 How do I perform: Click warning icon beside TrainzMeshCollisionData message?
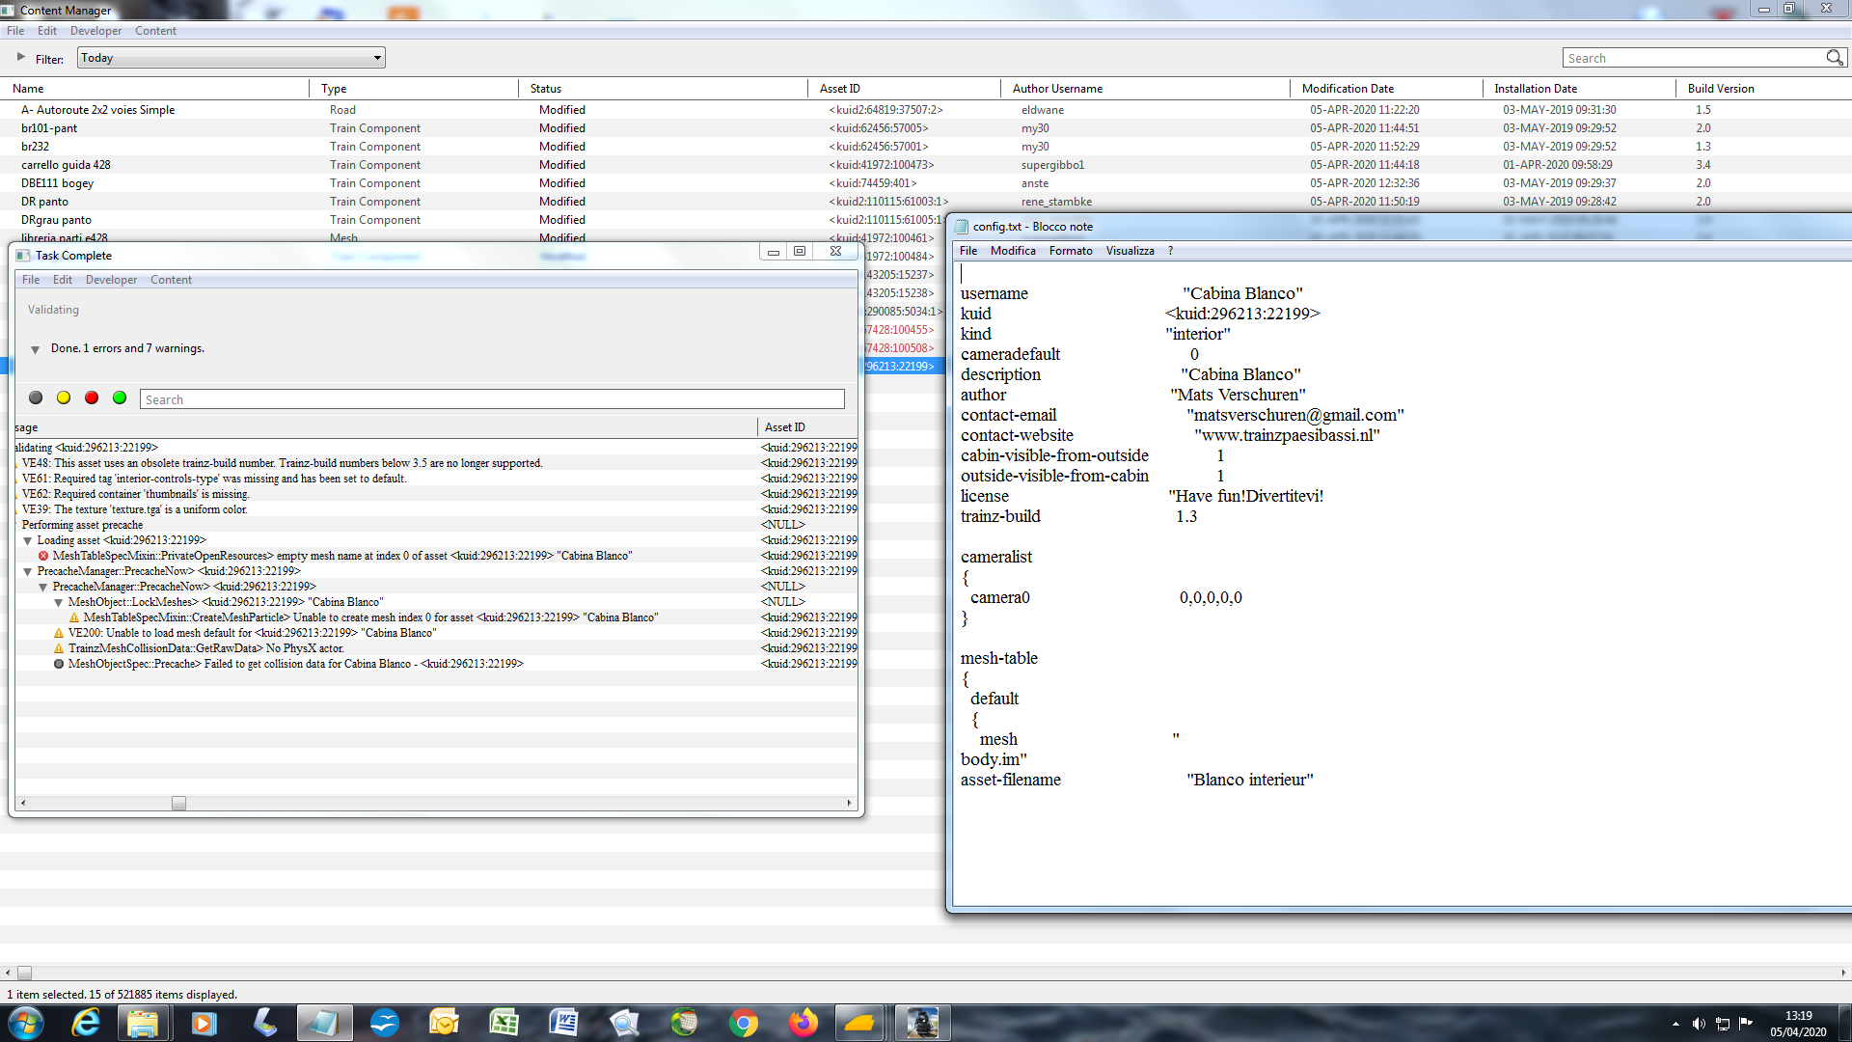tap(59, 648)
